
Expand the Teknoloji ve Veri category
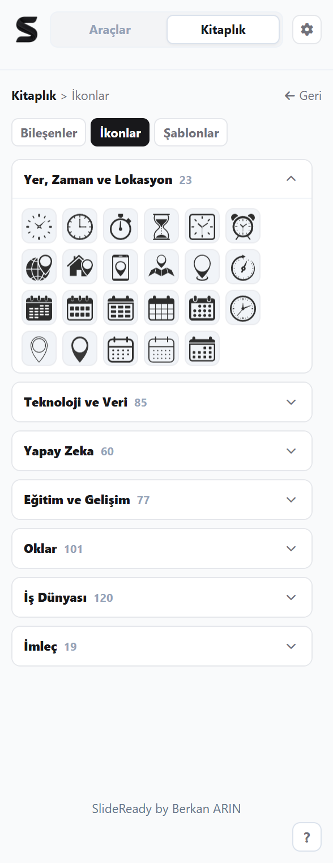click(x=162, y=402)
